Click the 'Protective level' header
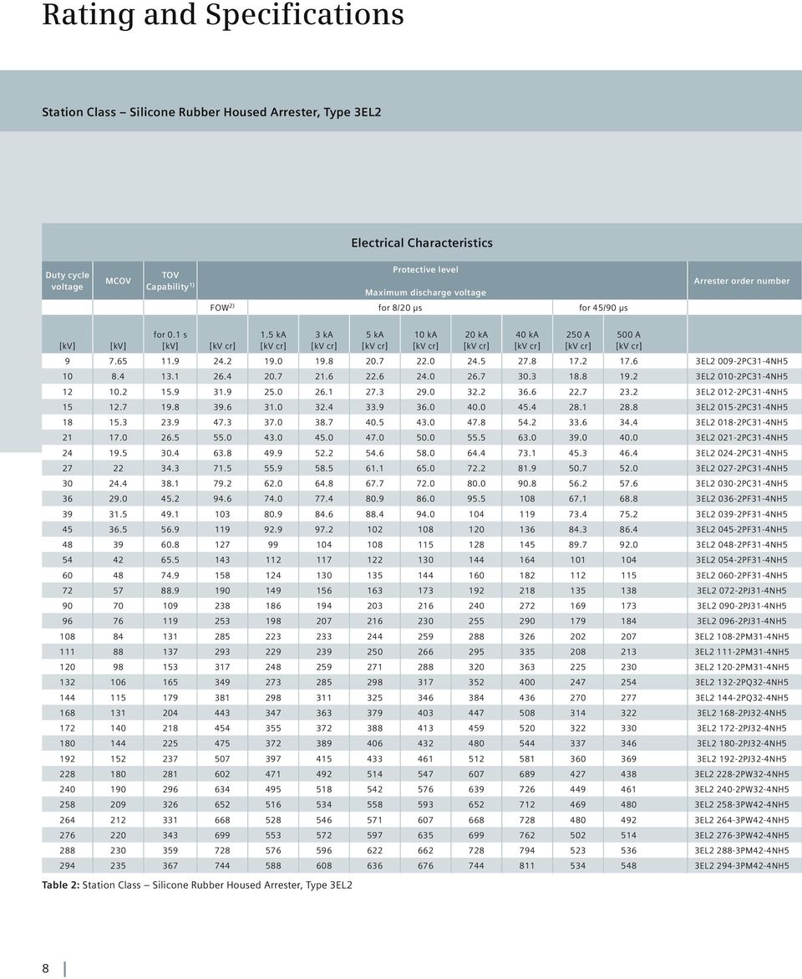The height and width of the screenshot is (979, 802). (x=426, y=270)
